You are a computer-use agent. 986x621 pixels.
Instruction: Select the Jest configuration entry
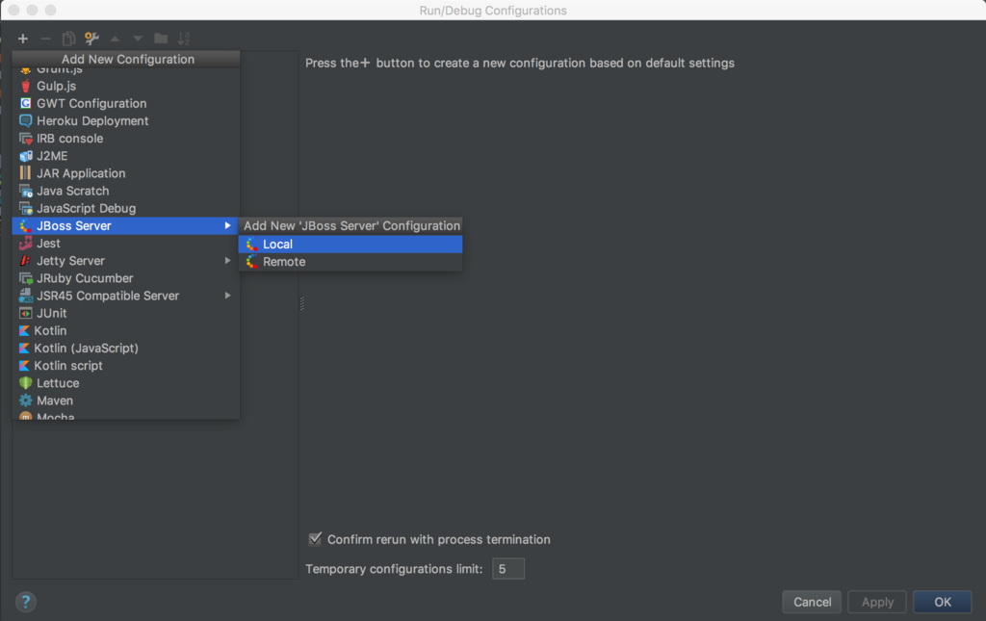tap(126, 244)
